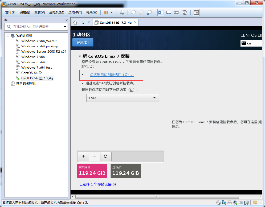265x207 pixels.
Task: Click the 完成(D) button
Action: (83, 42)
